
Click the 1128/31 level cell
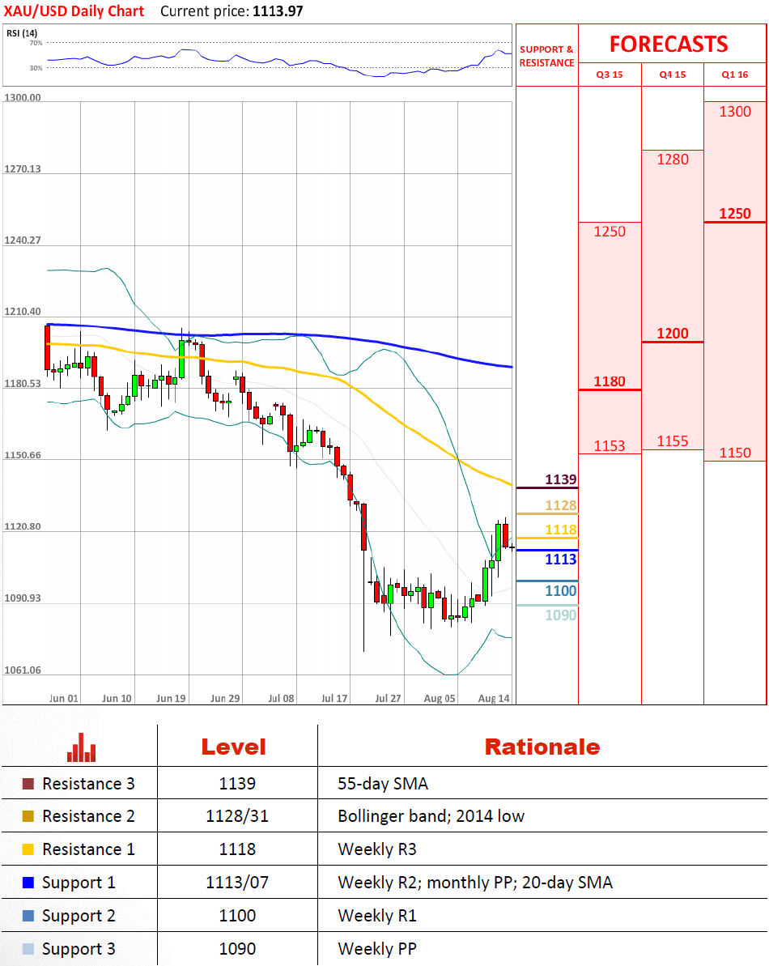coord(237,816)
